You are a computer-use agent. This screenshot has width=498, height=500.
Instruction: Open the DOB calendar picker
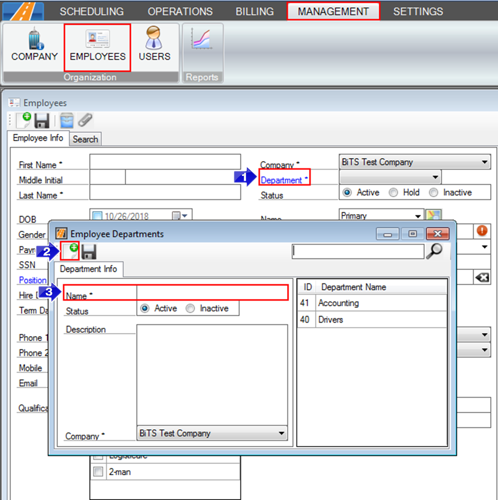179,216
